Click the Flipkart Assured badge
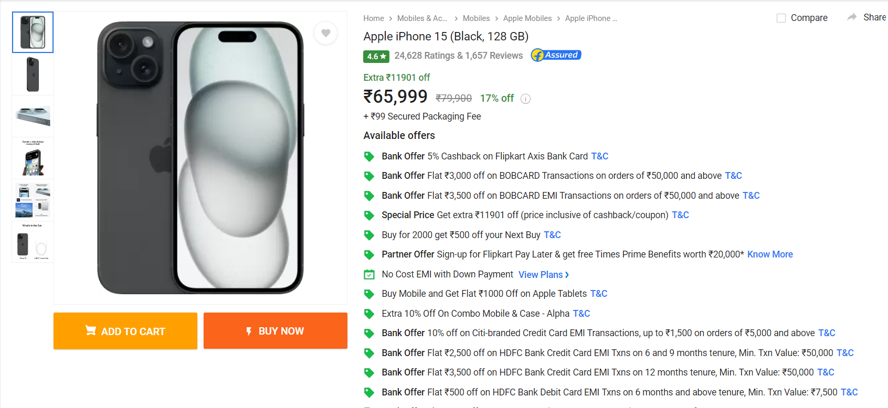Image resolution: width=888 pixels, height=408 pixels. pyautogui.click(x=556, y=55)
